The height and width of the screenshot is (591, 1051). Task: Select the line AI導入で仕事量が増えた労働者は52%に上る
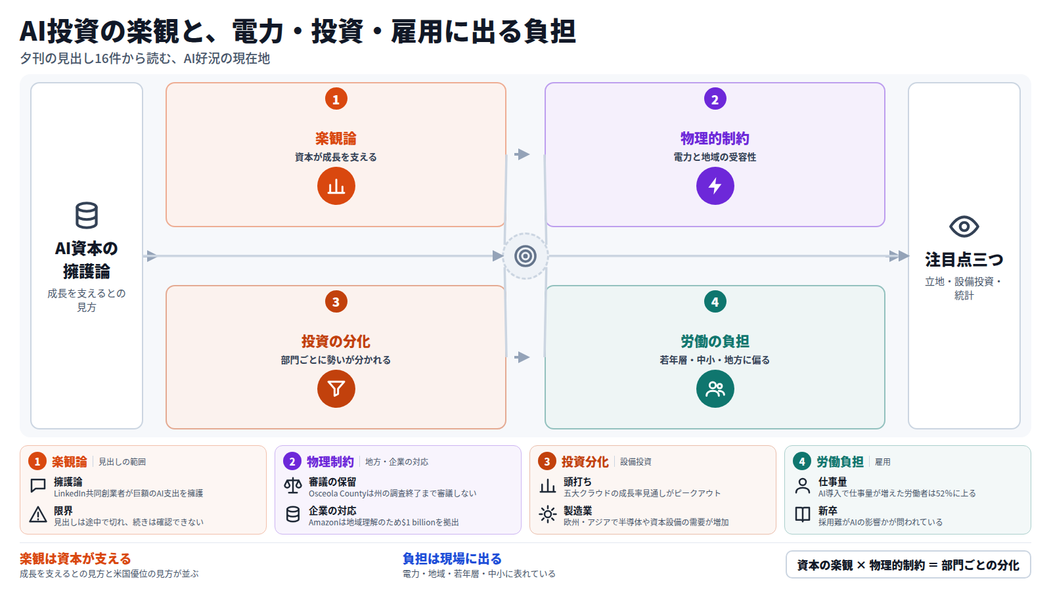[x=897, y=494]
